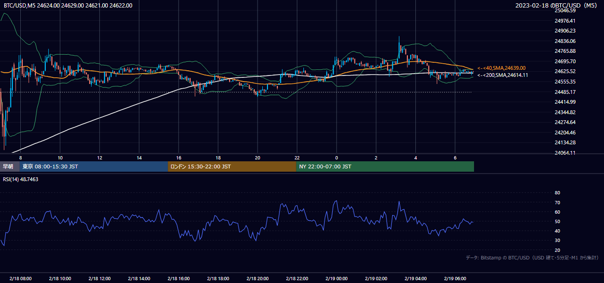Click the 2/18 20:00 date label
Viewport: 604px width, 283px height.
click(258, 278)
